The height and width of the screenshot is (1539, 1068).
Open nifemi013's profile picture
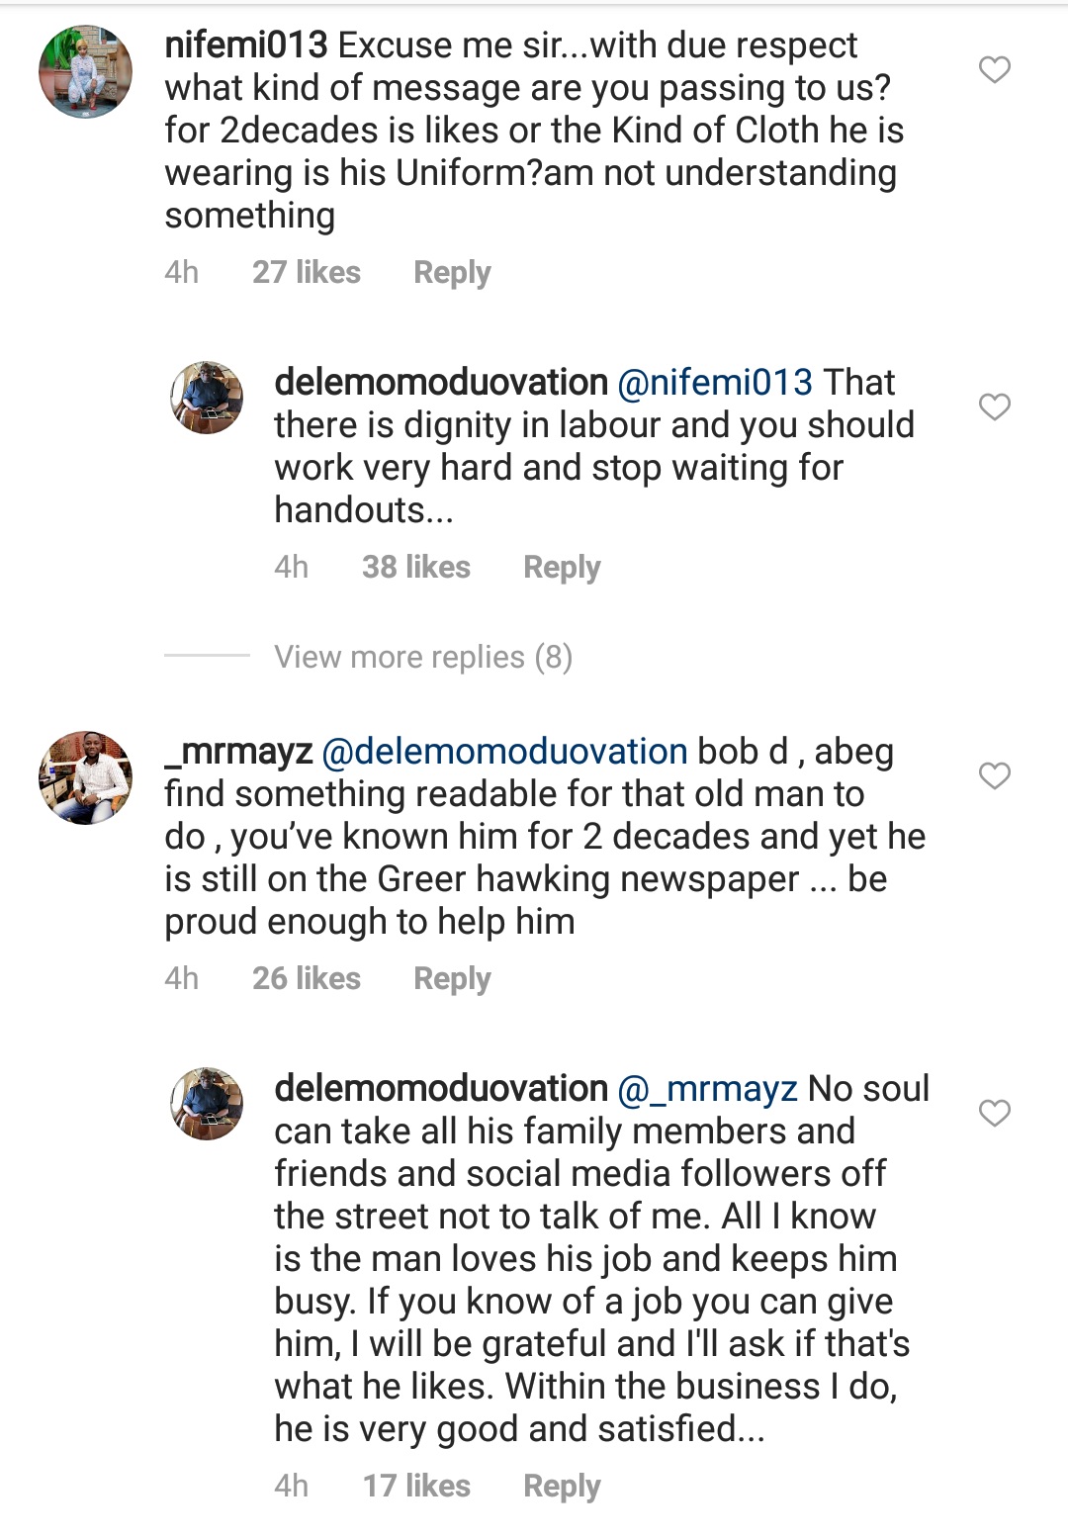point(85,72)
